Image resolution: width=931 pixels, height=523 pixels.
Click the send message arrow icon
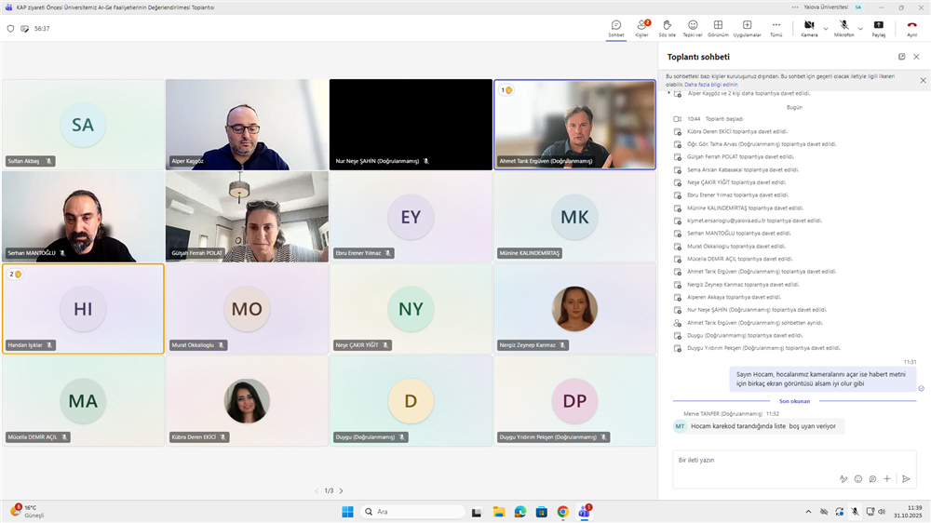[906, 478]
